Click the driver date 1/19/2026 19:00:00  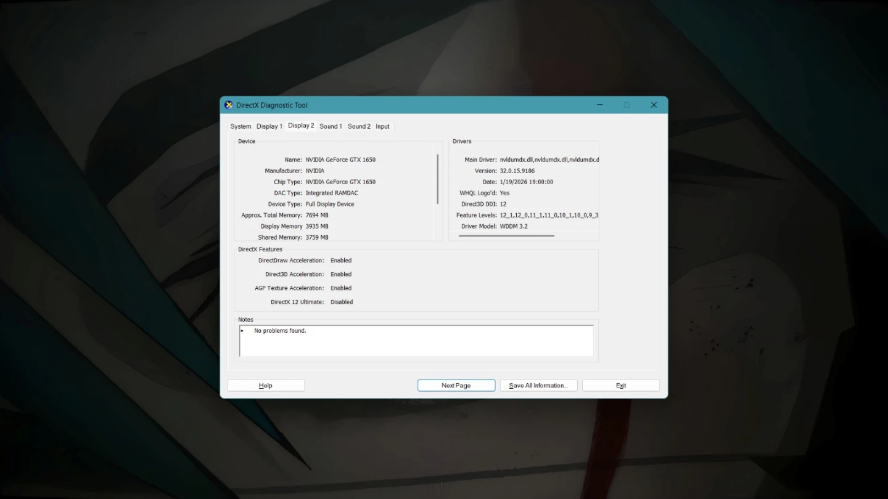[527, 182]
